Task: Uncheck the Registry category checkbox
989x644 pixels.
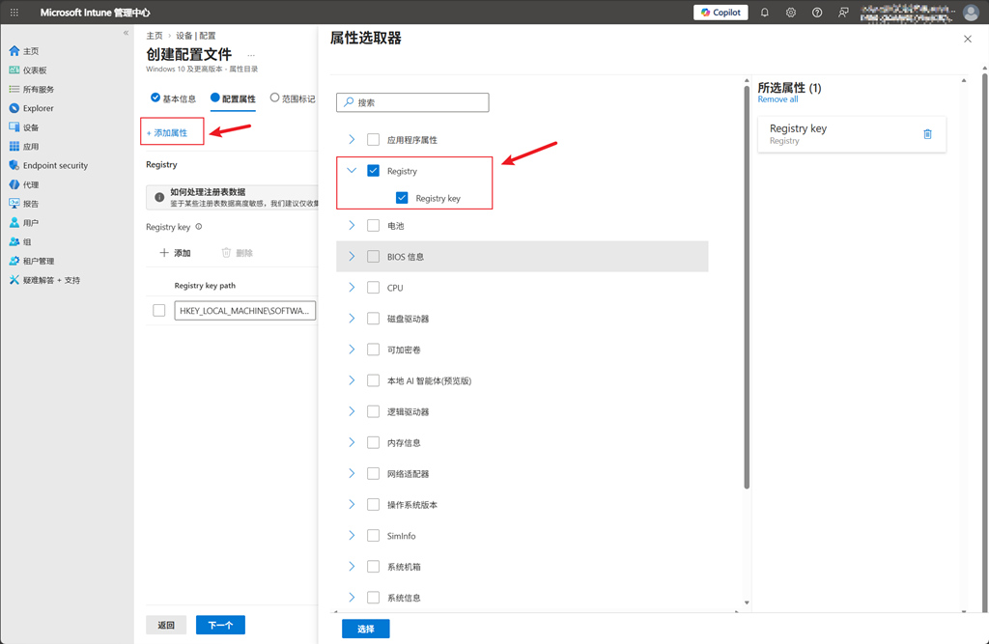Action: coord(374,170)
